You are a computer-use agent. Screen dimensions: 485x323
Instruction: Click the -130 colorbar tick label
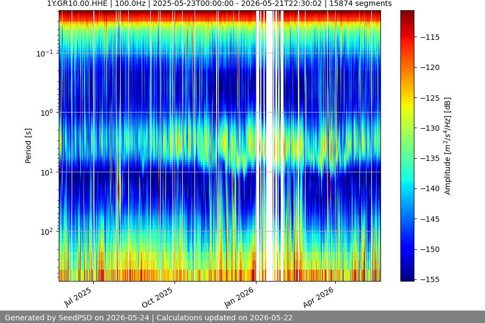click(430, 128)
